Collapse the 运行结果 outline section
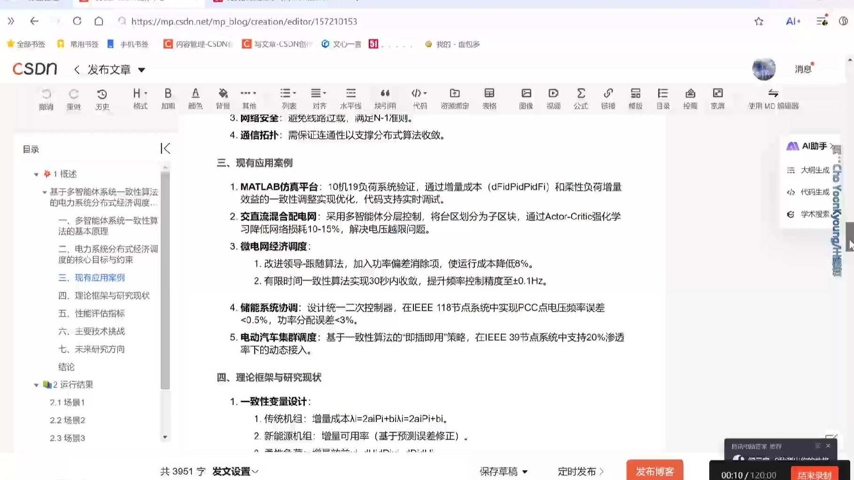Screen dimensions: 854x480 coord(37,385)
